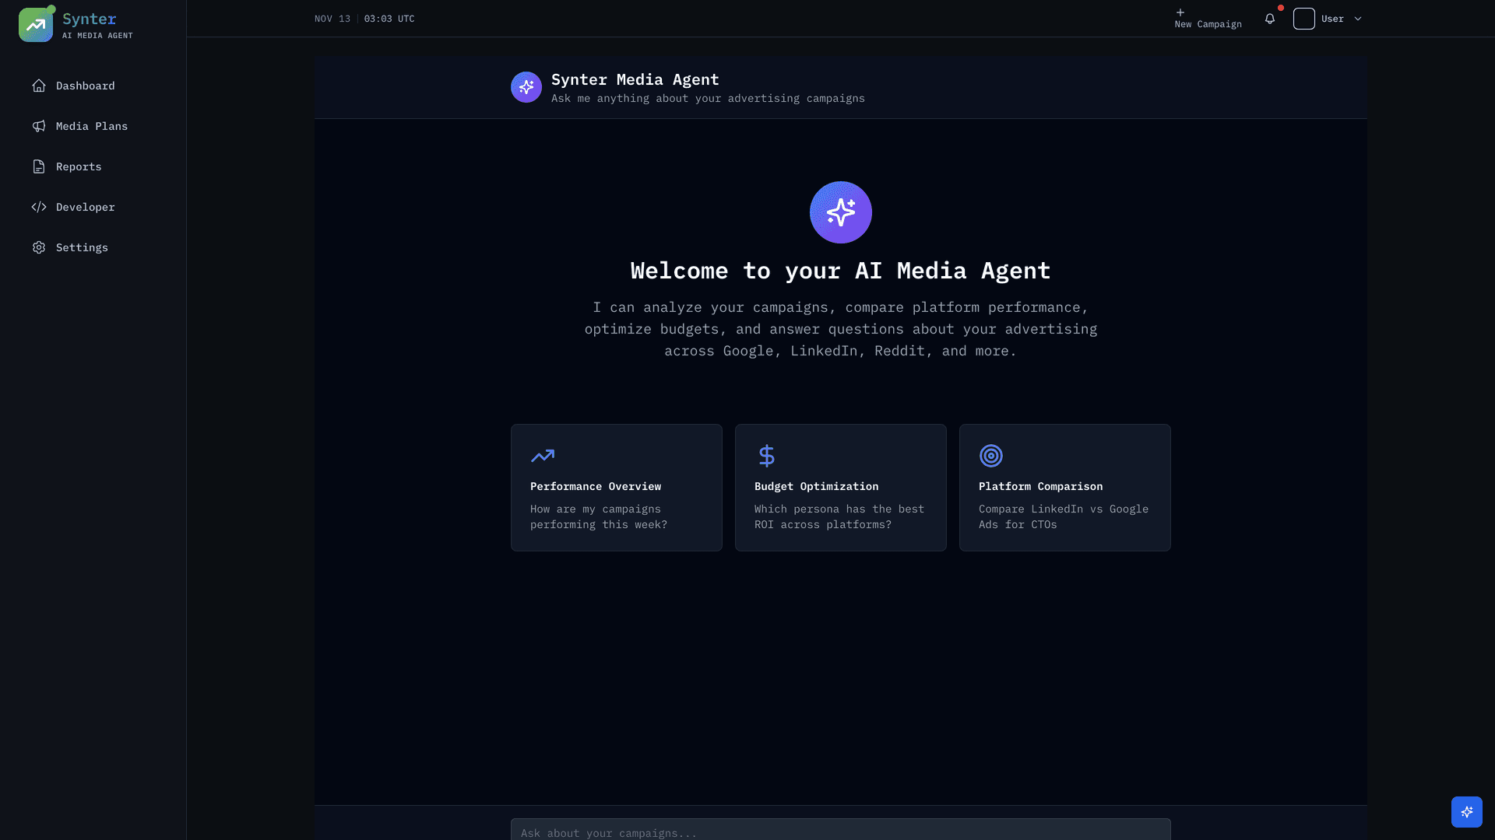Click the blue sparkle assistant button
The image size is (1495, 840).
pos(1466,811)
